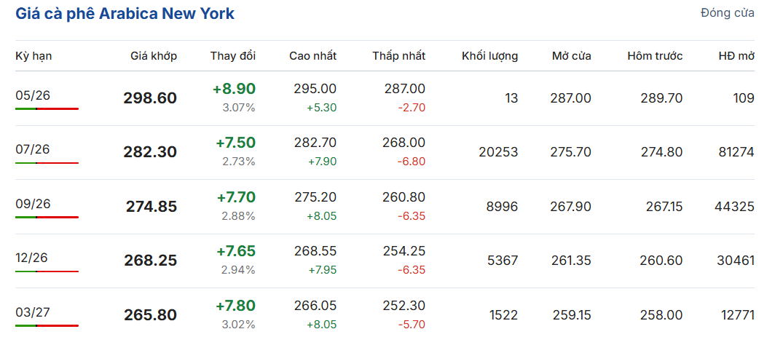Select the 12/26 contract row label
Screen dimensions: 775x337
31,258
